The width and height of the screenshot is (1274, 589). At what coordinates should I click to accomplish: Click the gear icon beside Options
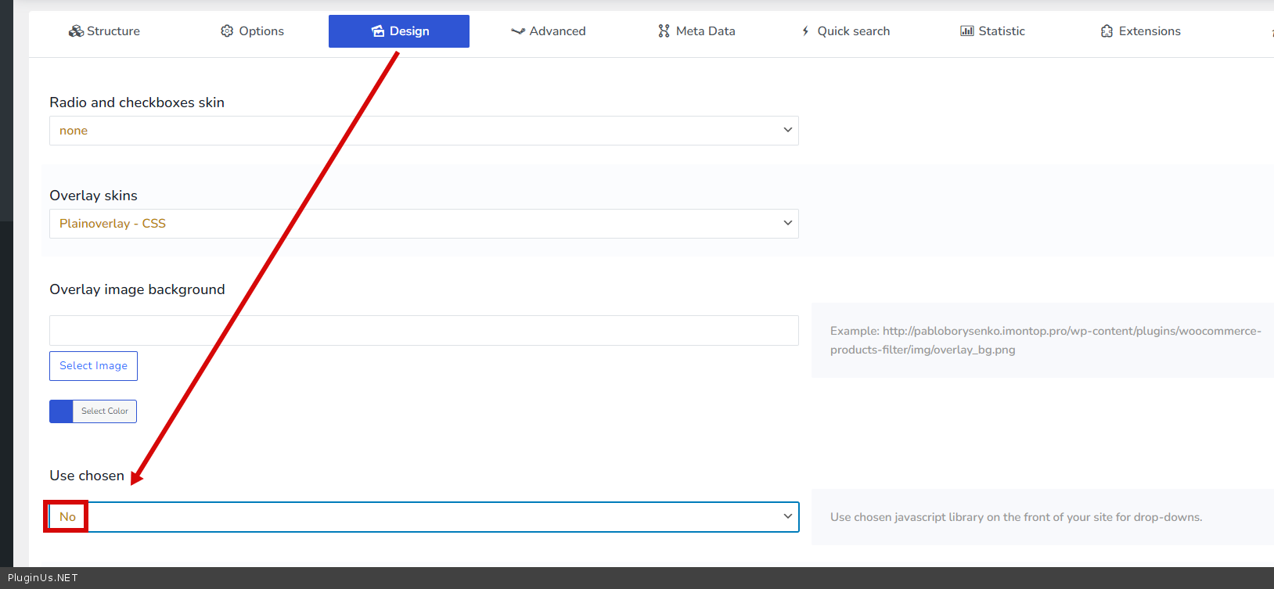click(227, 31)
